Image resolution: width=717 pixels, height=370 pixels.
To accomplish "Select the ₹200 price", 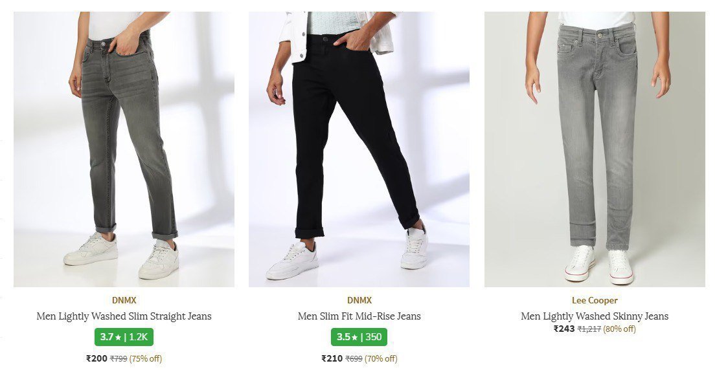I will coord(97,358).
